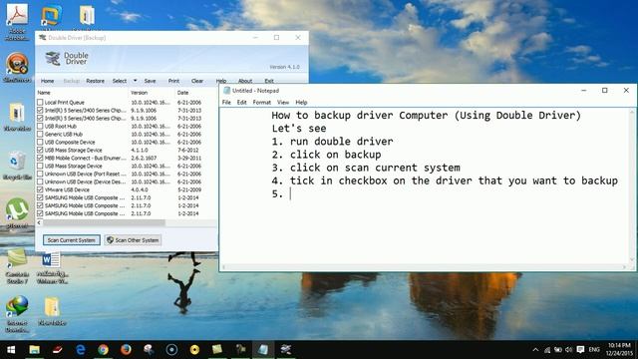This screenshot has height=359, width=638.
Task: Click the ENG language indicator
Action: [x=594, y=350]
